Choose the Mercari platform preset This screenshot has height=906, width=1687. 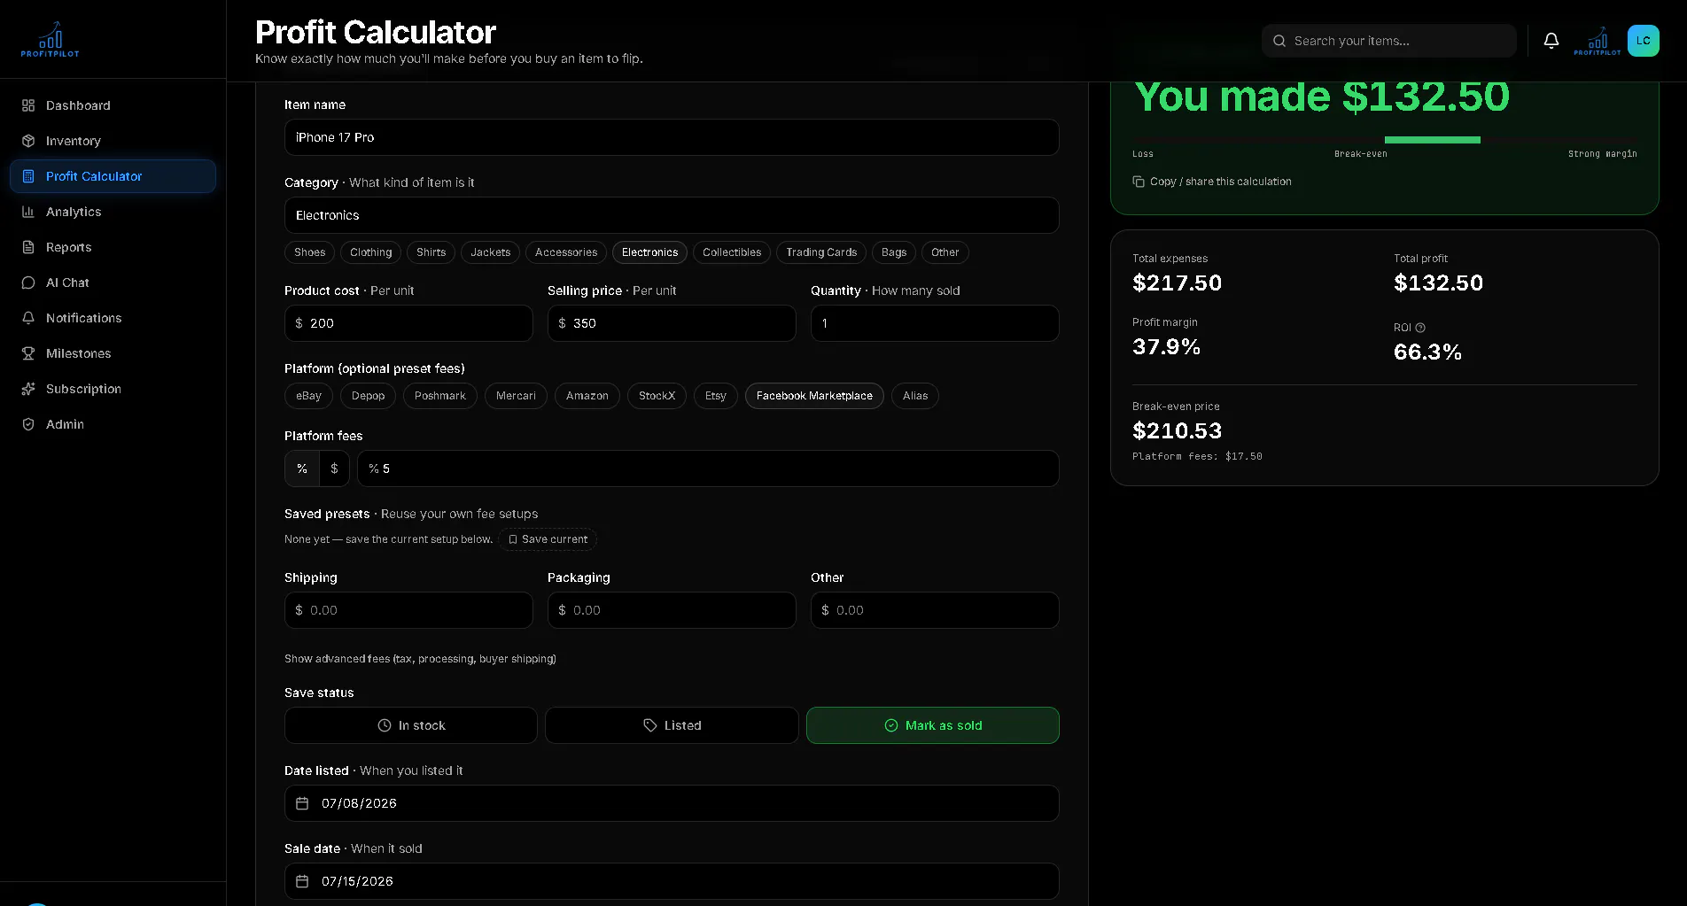[x=516, y=396]
